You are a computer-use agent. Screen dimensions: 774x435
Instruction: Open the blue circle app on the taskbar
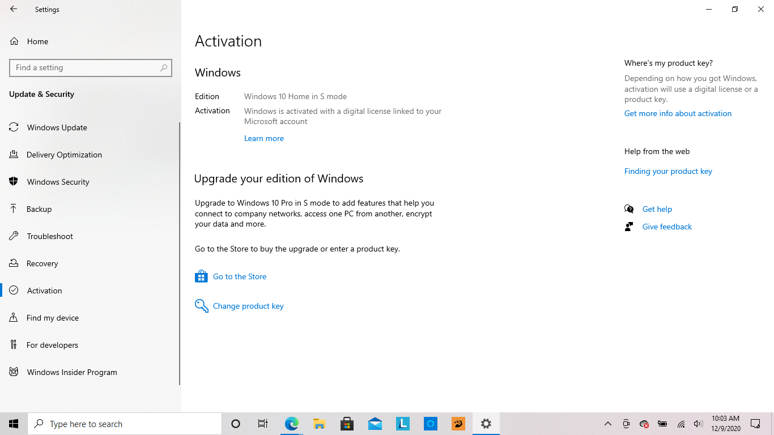tap(430, 424)
